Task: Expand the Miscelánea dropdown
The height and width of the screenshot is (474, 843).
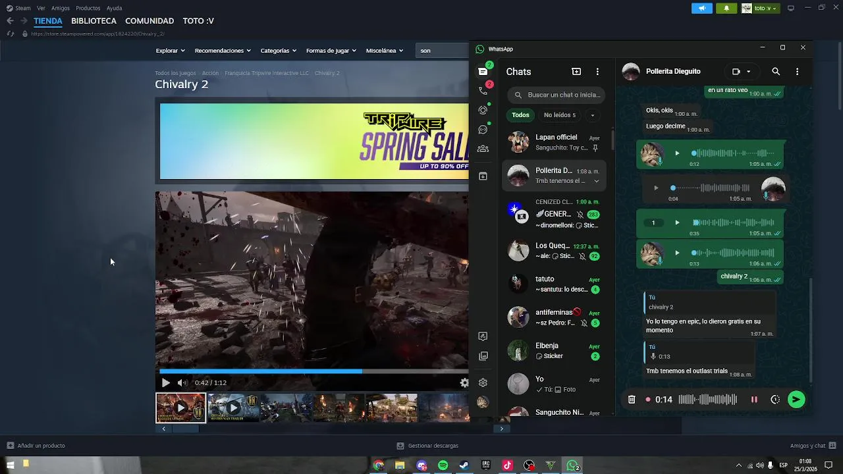Action: [384, 51]
